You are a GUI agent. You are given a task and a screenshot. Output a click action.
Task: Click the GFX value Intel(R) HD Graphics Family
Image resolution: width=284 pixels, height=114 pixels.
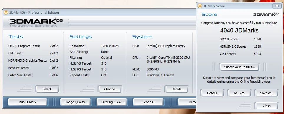[166, 46]
